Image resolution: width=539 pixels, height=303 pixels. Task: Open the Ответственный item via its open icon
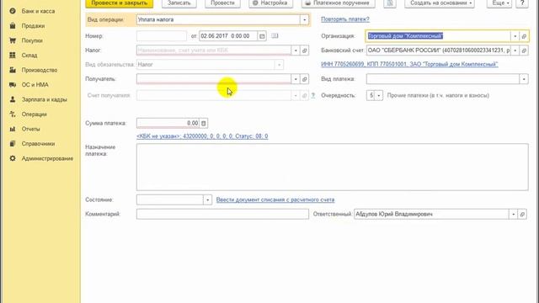click(522, 214)
